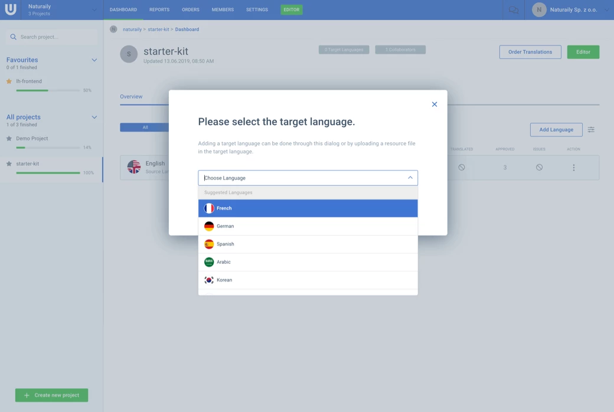The image size is (614, 412).
Task: Click the All filter button
Action: pos(145,127)
